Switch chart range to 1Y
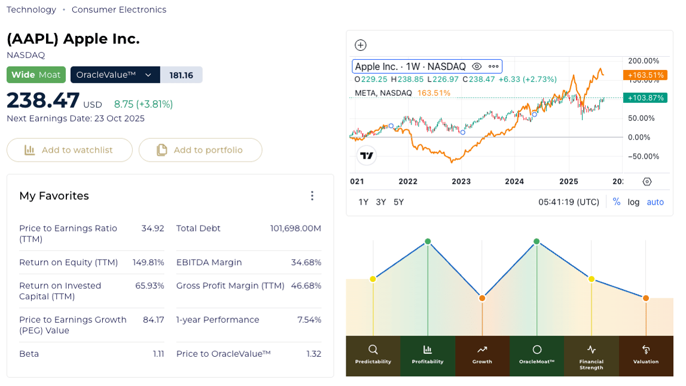 pyautogui.click(x=364, y=202)
